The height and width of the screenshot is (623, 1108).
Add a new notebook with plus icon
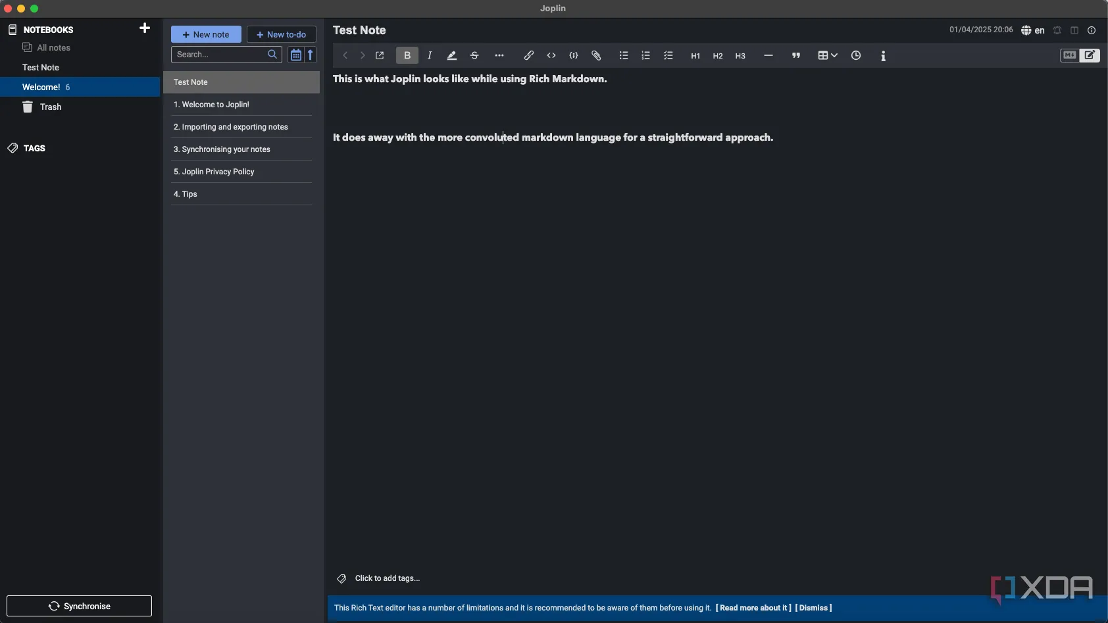[145, 28]
